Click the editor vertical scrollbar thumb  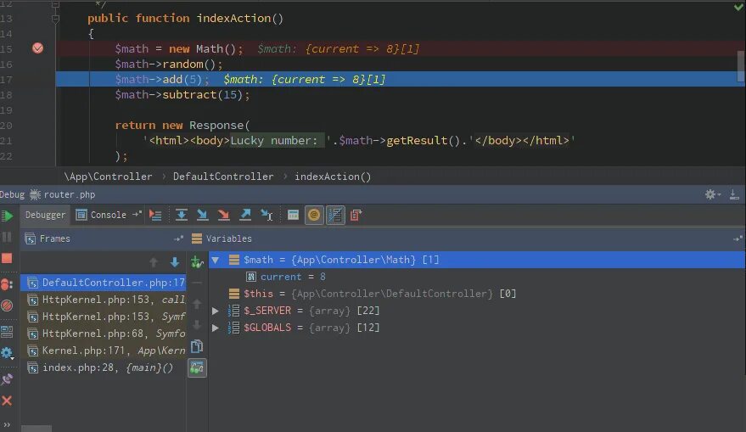click(x=741, y=66)
